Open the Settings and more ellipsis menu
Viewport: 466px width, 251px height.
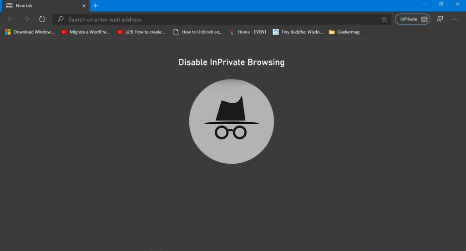click(x=456, y=19)
